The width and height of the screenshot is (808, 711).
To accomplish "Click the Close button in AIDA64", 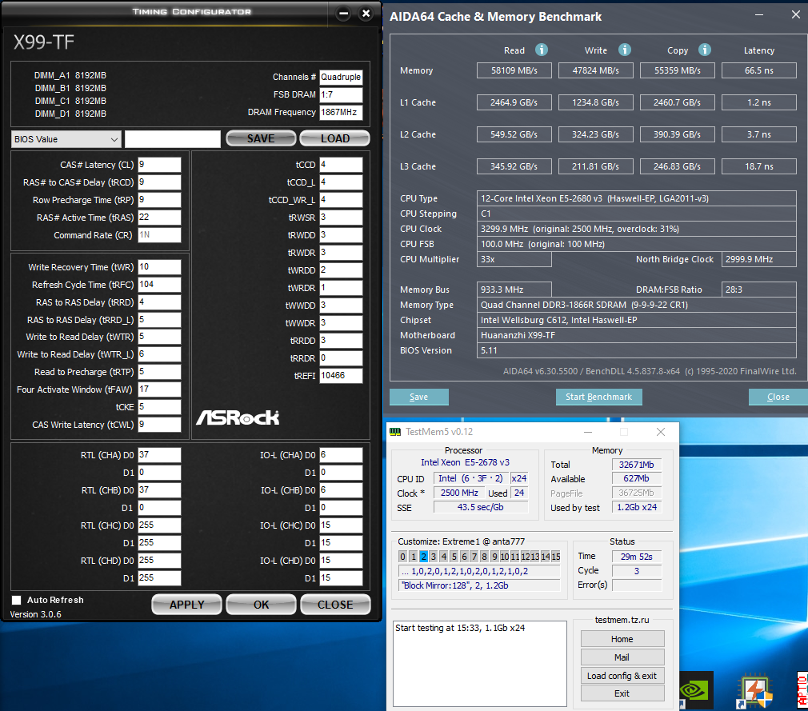I will [778, 397].
